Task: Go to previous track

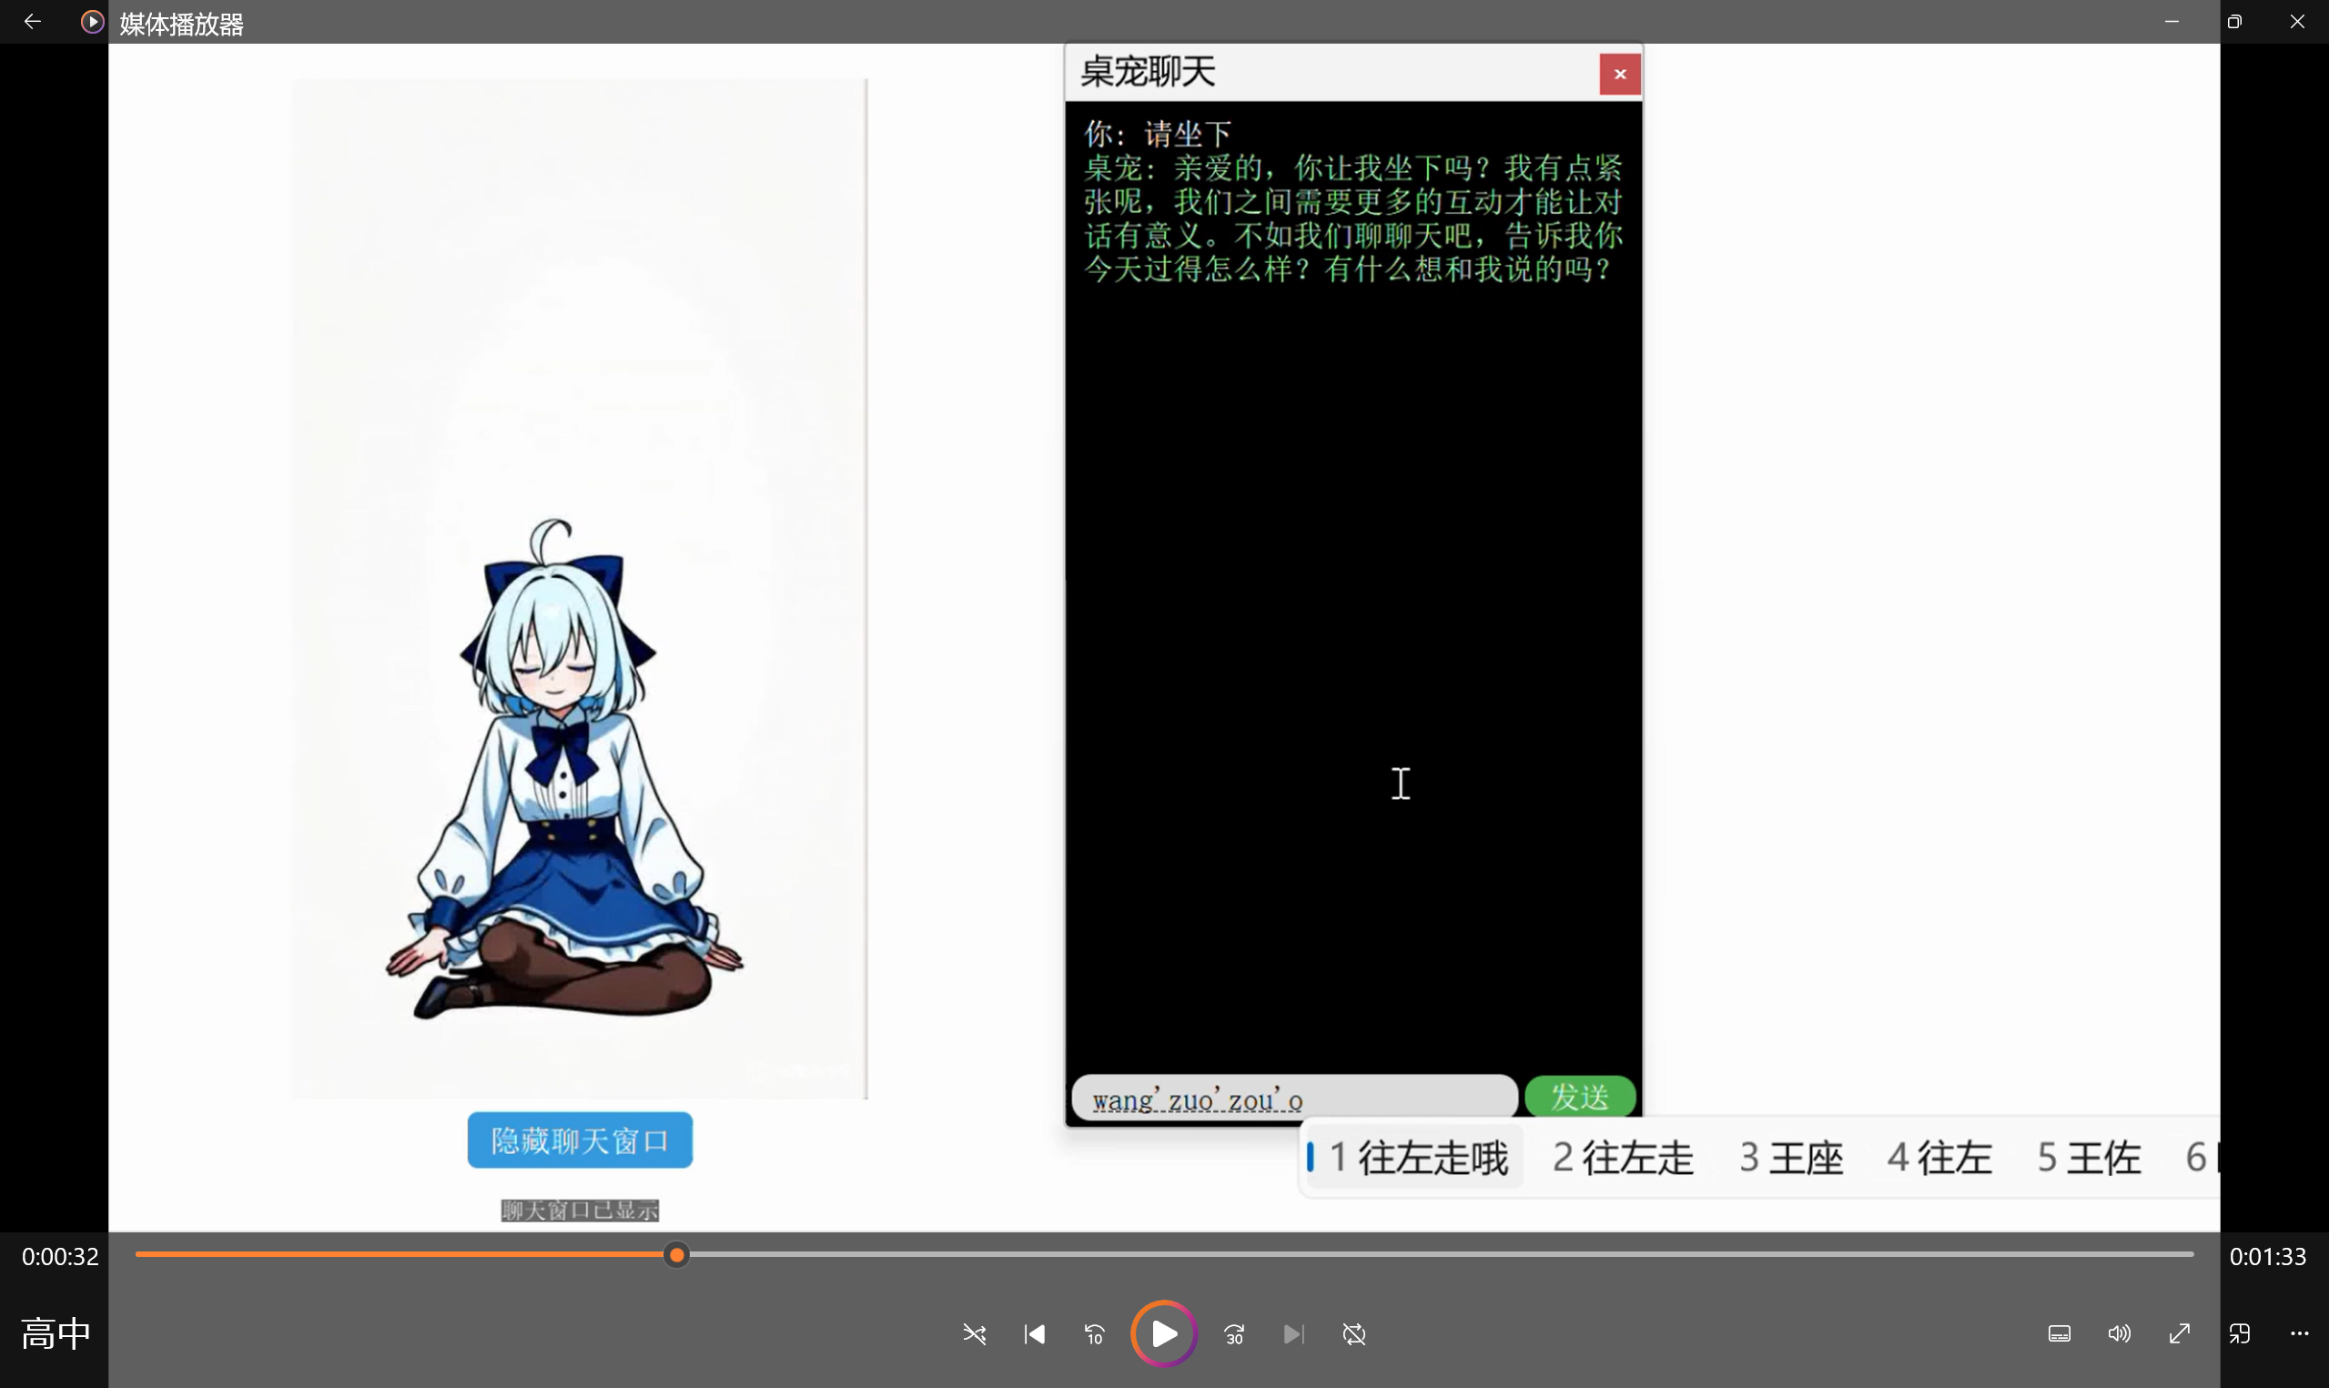Action: click(1034, 1333)
